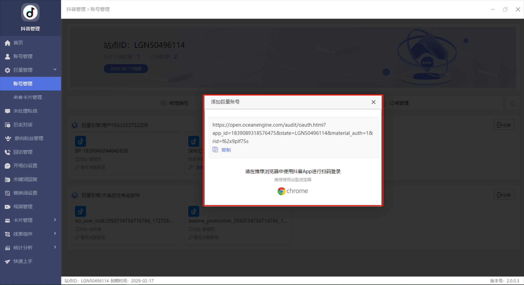Image resolution: width=524 pixels, height=285 pixels.
Task: Select 来客卡片管理 in sidebar
Action: [28, 97]
